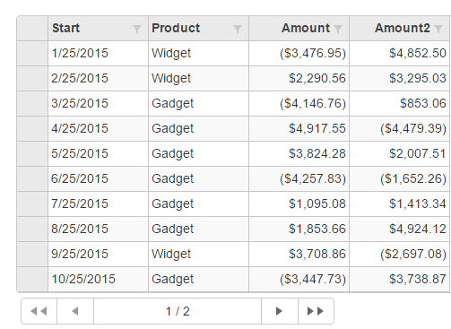The image size is (451, 329).
Task: Open the Product column filter icon
Action: click(238, 29)
